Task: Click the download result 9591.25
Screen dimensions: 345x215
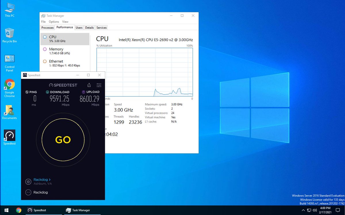Action: 60,99
